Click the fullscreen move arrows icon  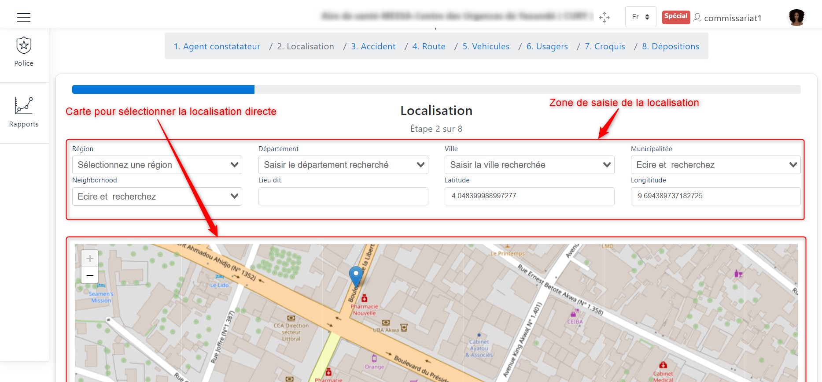[605, 17]
